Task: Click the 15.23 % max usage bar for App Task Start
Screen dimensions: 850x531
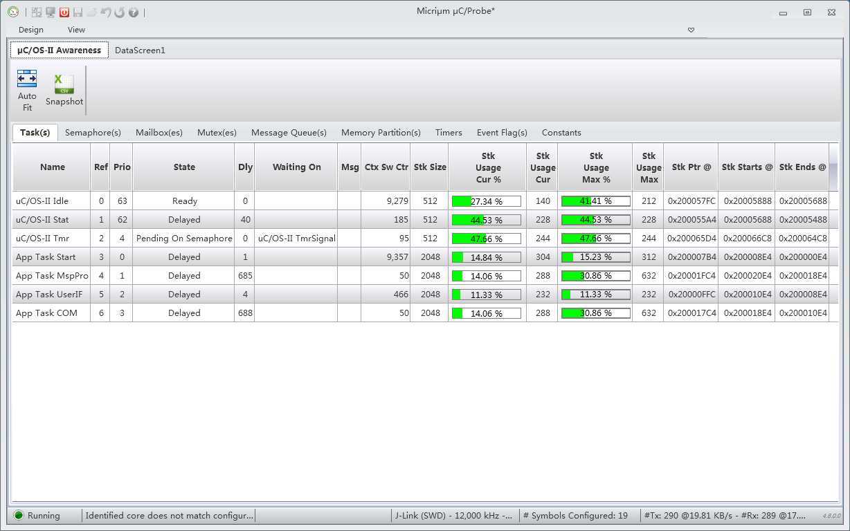Action: coord(595,257)
